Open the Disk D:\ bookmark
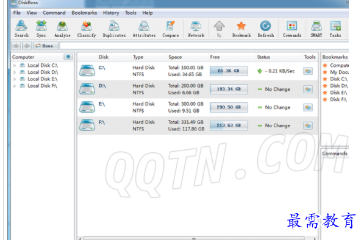Image resolution: width=361 pixels, height=240 pixels. coord(335,86)
